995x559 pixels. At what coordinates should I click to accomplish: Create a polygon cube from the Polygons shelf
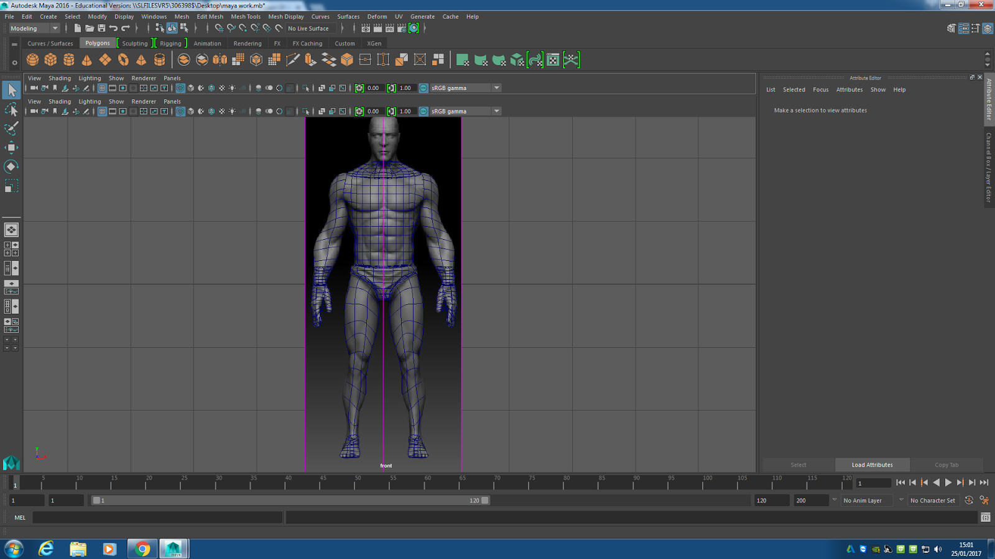coord(50,59)
